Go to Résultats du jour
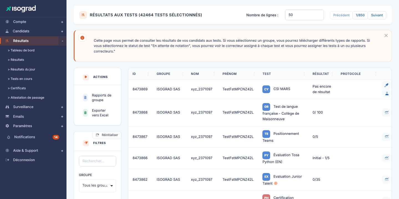This screenshot has width=399, height=199. coord(22,69)
